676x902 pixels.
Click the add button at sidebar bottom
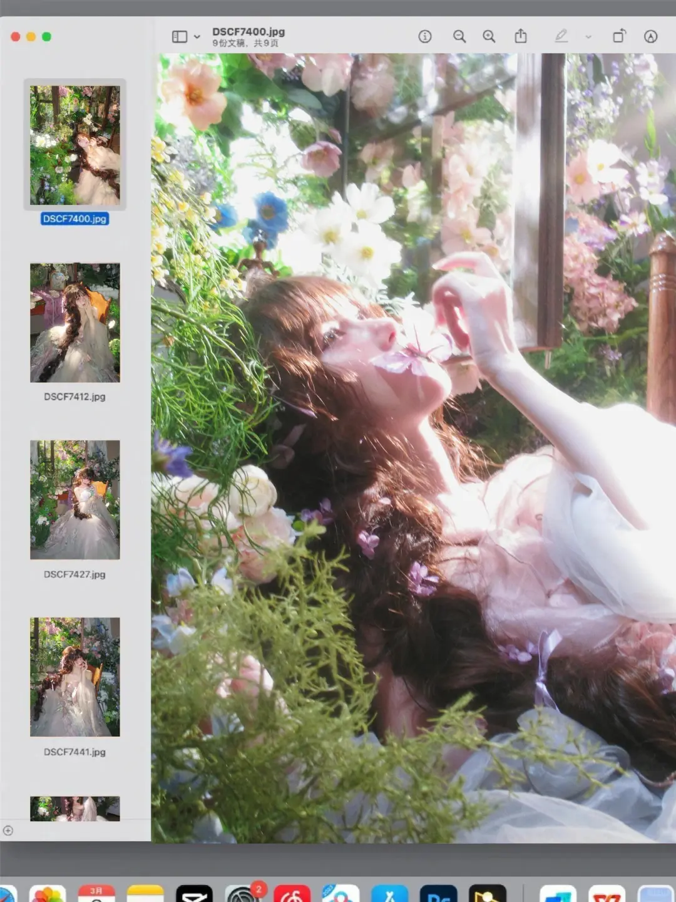pyautogui.click(x=8, y=831)
